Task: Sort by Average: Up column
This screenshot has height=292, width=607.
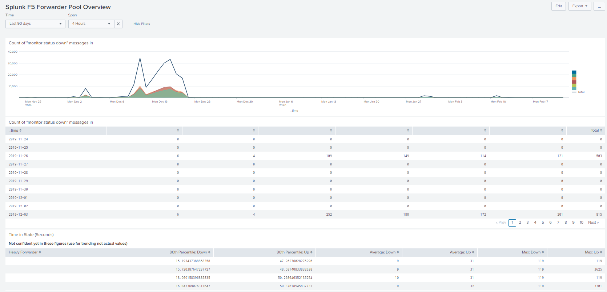Action: 462,252
